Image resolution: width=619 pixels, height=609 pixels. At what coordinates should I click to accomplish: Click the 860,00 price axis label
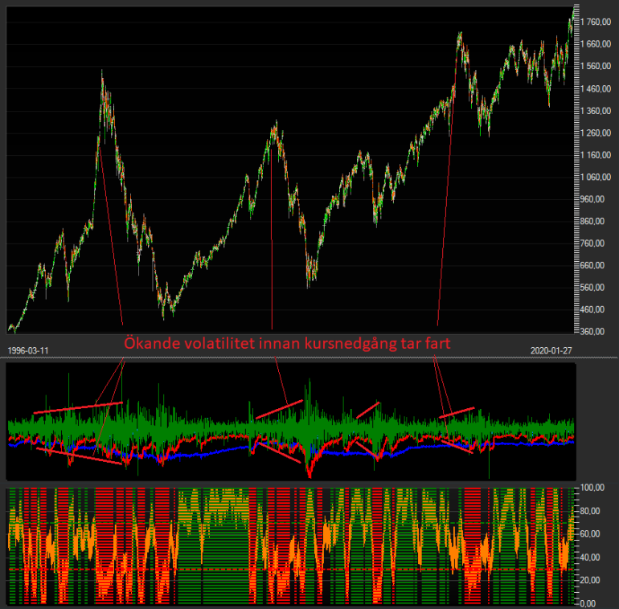tap(592, 221)
